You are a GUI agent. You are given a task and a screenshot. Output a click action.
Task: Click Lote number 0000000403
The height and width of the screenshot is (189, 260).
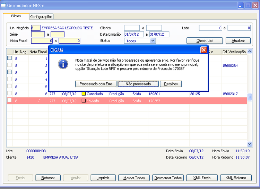pos(36,151)
